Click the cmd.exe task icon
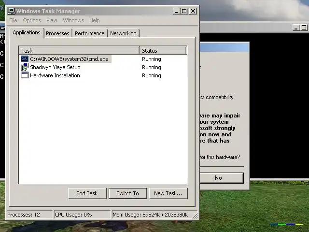309x232 pixels. point(25,58)
